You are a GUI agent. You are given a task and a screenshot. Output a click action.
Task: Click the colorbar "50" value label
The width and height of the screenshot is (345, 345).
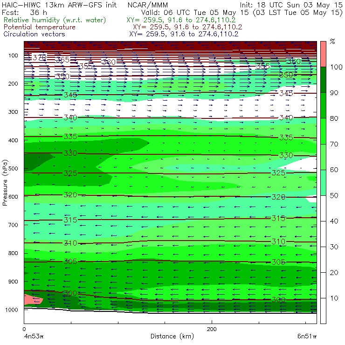click(x=334, y=195)
